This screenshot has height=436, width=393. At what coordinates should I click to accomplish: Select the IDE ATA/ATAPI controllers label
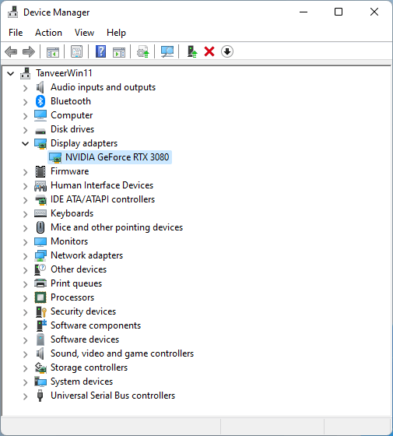click(103, 199)
